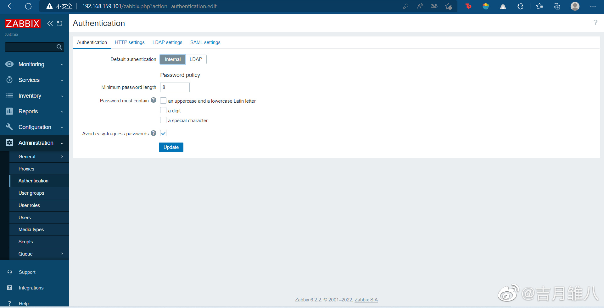Check the 'a digit' checkbox

[163, 110]
